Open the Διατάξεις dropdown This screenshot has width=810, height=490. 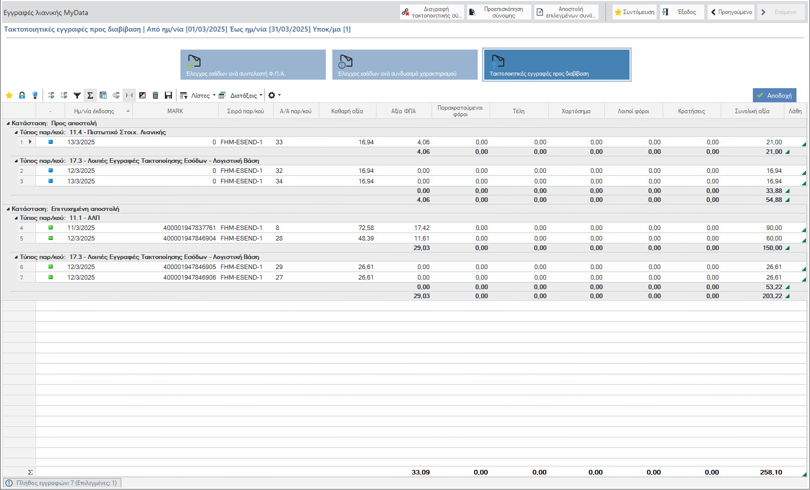(241, 95)
